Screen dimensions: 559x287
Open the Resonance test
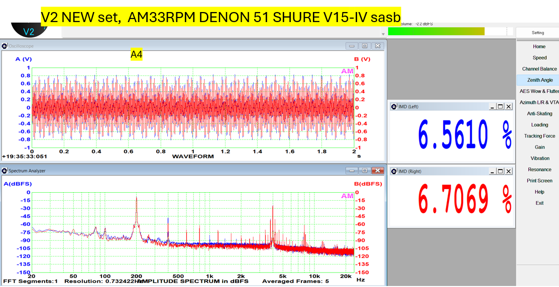tap(539, 170)
